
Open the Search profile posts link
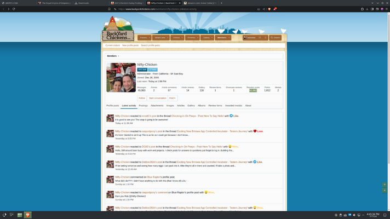click(x=151, y=45)
